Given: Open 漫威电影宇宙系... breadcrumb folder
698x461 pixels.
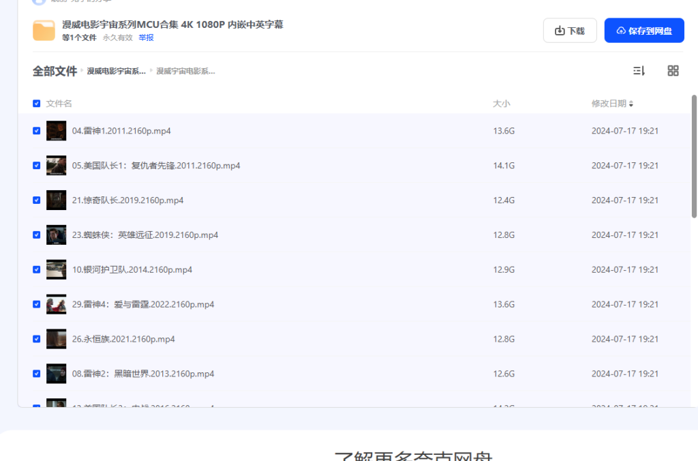Looking at the screenshot, I should (116, 72).
